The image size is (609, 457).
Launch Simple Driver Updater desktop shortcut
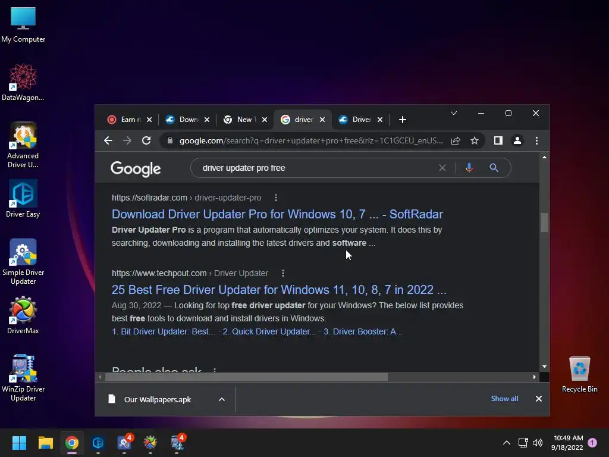23,262
